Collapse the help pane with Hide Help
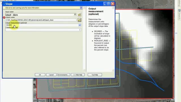 [x=78, y=75]
